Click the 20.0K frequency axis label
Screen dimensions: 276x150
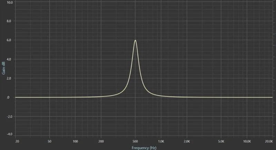(269, 141)
